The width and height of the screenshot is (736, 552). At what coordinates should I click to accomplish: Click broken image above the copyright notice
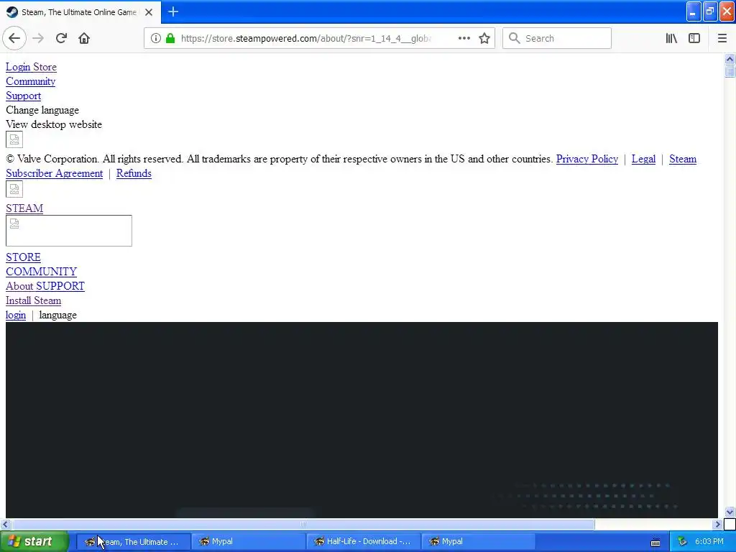click(14, 139)
